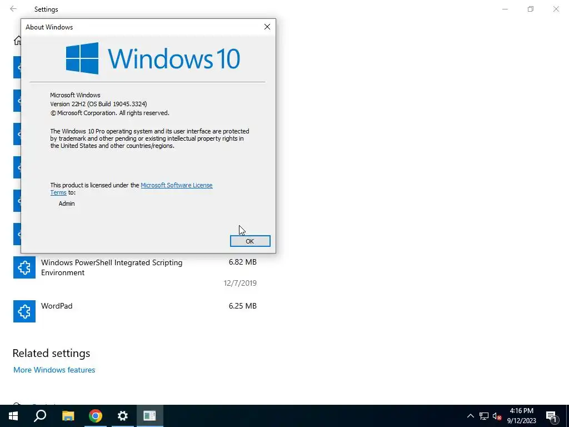Open network status tray icon
Image resolution: width=569 pixels, height=427 pixels.
click(484, 416)
